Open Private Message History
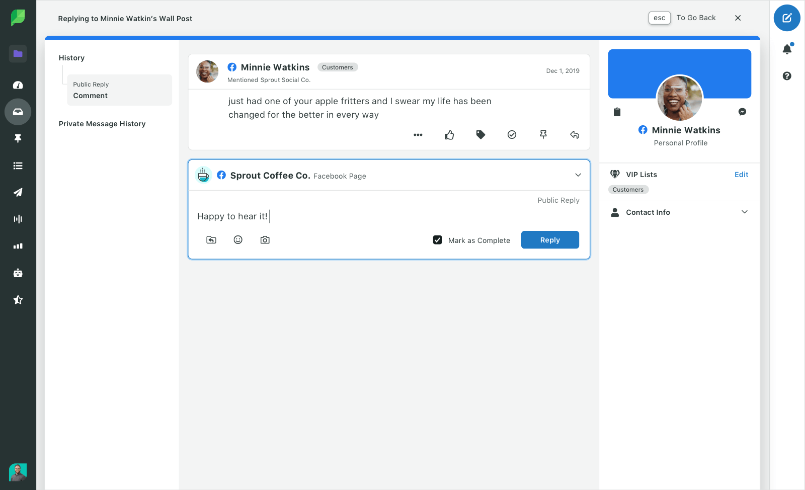This screenshot has height=490, width=805. (x=102, y=124)
